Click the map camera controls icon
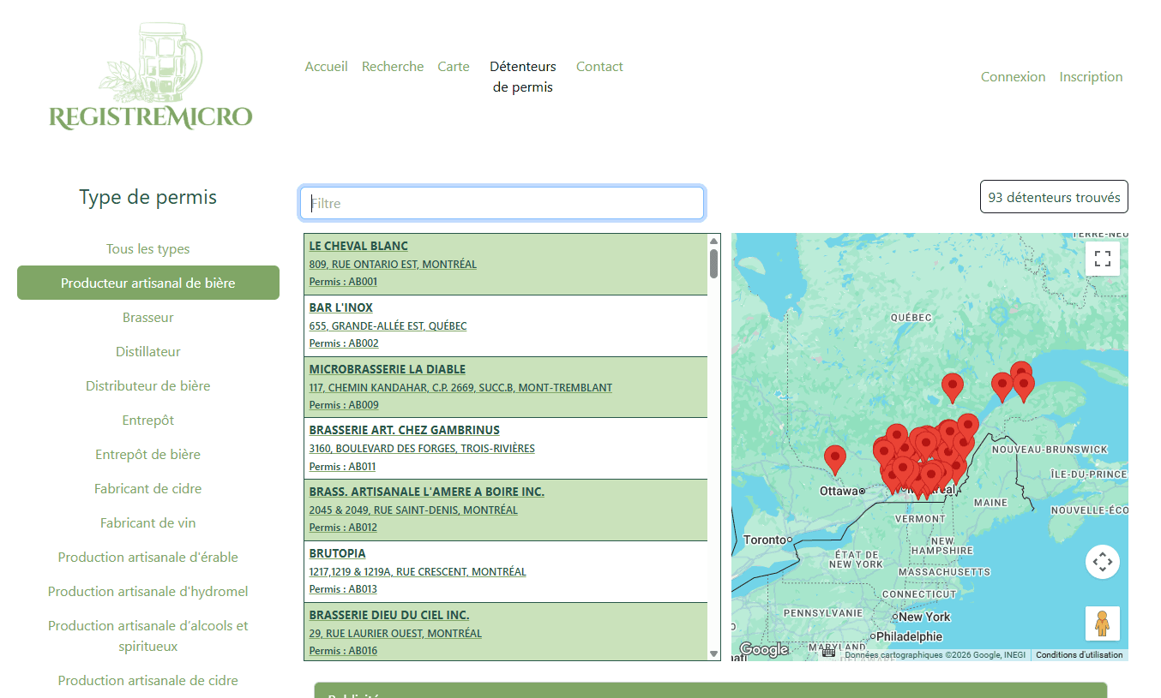The width and height of the screenshot is (1161, 698). click(x=1103, y=562)
